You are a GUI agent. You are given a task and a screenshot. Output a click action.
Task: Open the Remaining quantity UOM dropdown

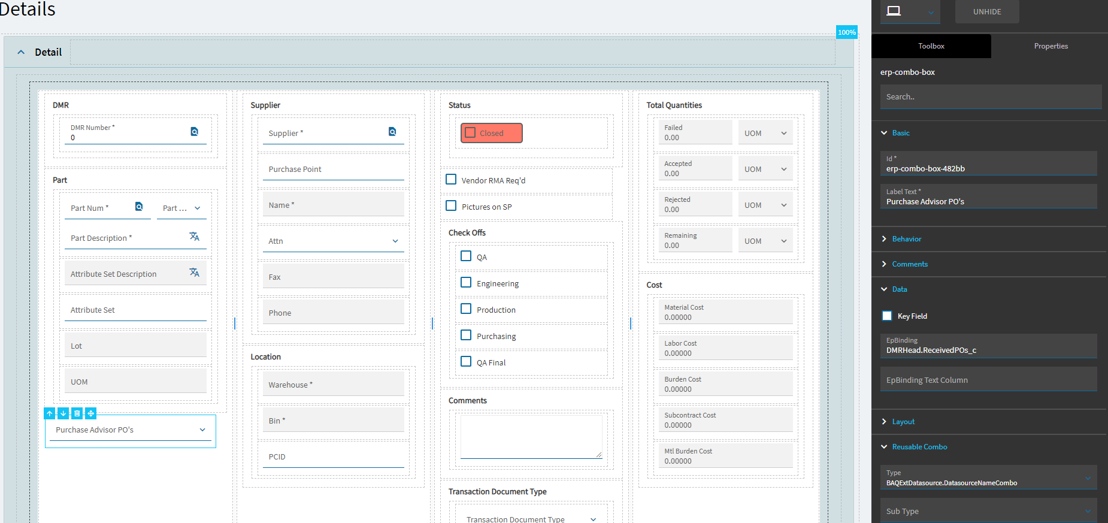[784, 241]
